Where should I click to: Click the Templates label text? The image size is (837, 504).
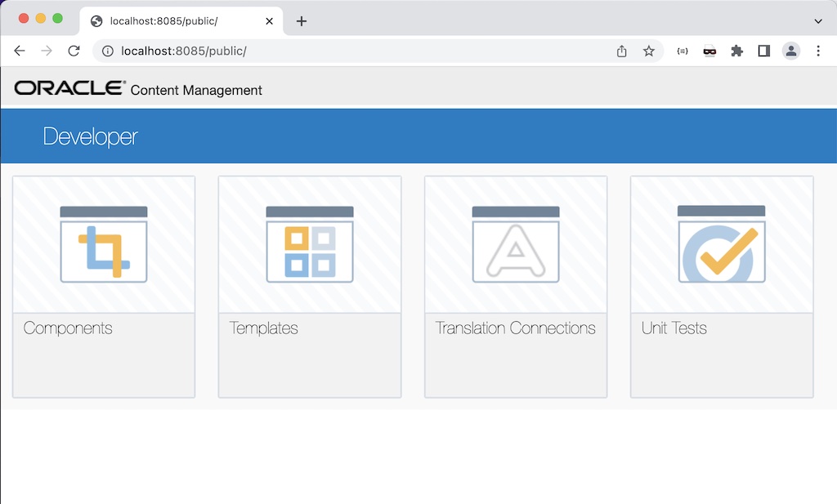pos(263,328)
